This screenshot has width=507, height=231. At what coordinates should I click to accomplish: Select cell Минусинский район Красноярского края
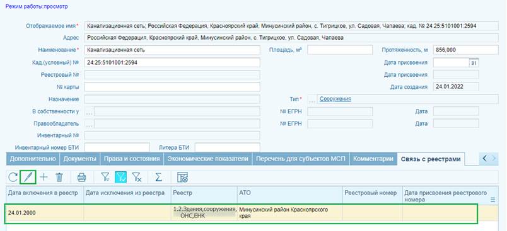tap(289, 213)
